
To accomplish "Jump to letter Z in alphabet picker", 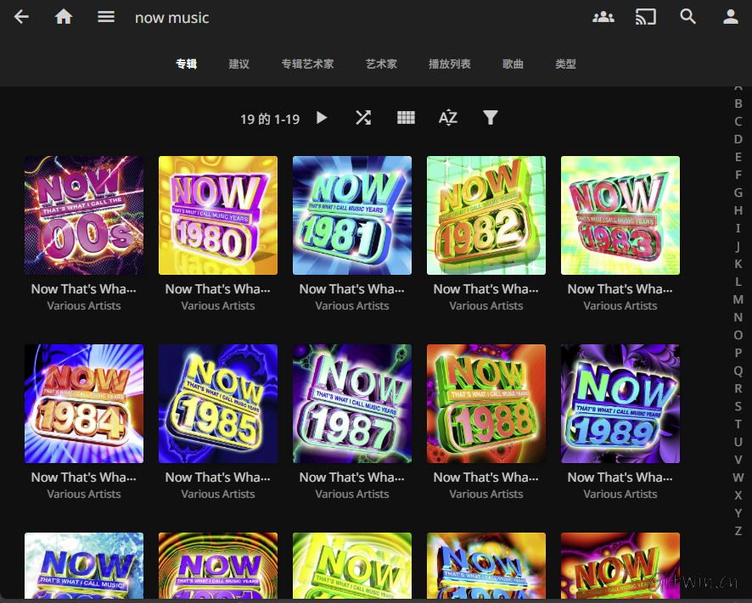I will point(738,531).
